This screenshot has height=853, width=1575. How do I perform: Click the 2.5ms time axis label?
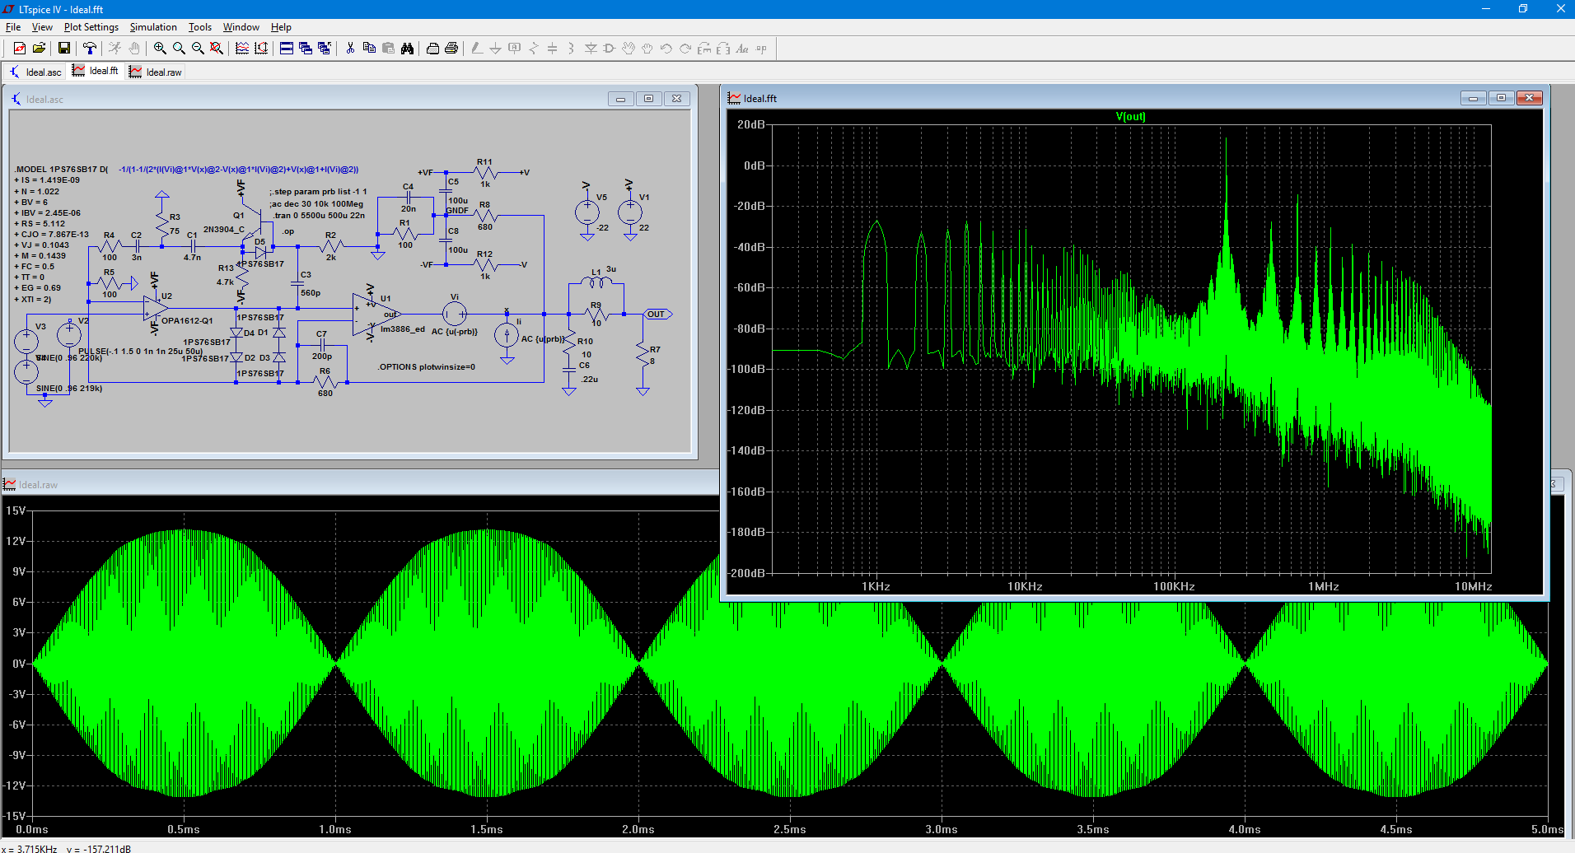(x=789, y=829)
